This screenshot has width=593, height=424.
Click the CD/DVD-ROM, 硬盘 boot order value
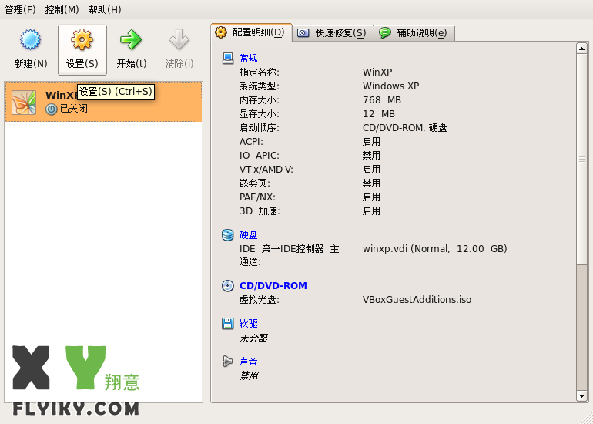(404, 127)
